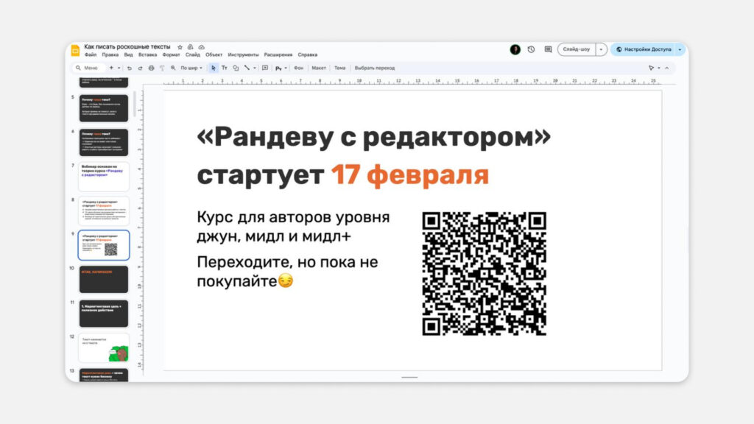Open the shape tool

[x=236, y=68]
